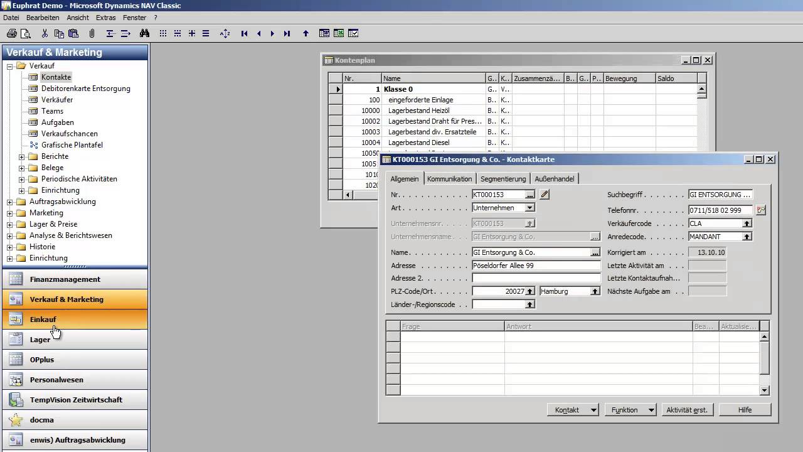Open the Ansicht menu

78,18
